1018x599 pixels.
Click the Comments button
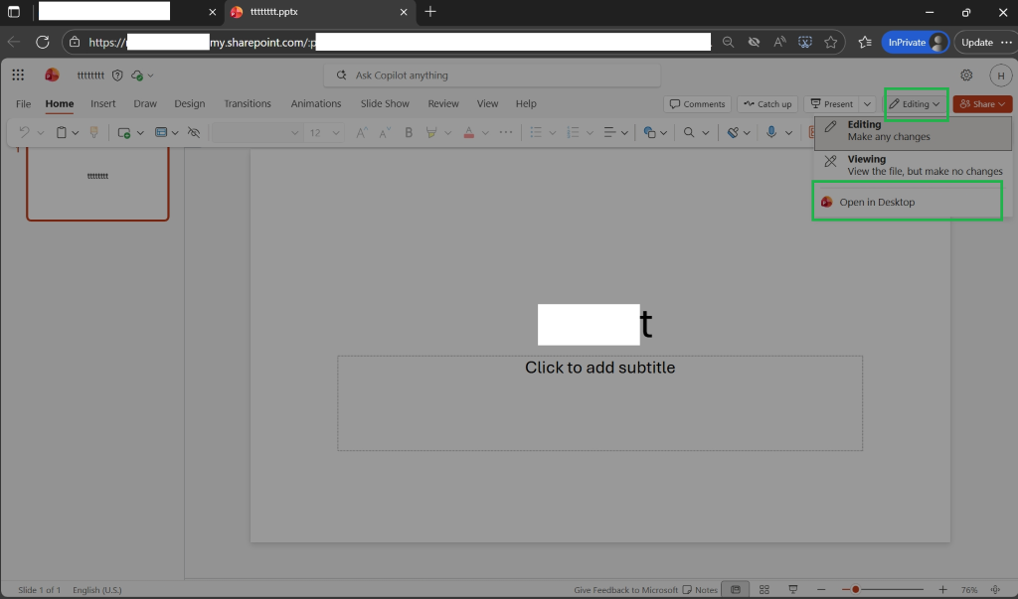point(697,104)
